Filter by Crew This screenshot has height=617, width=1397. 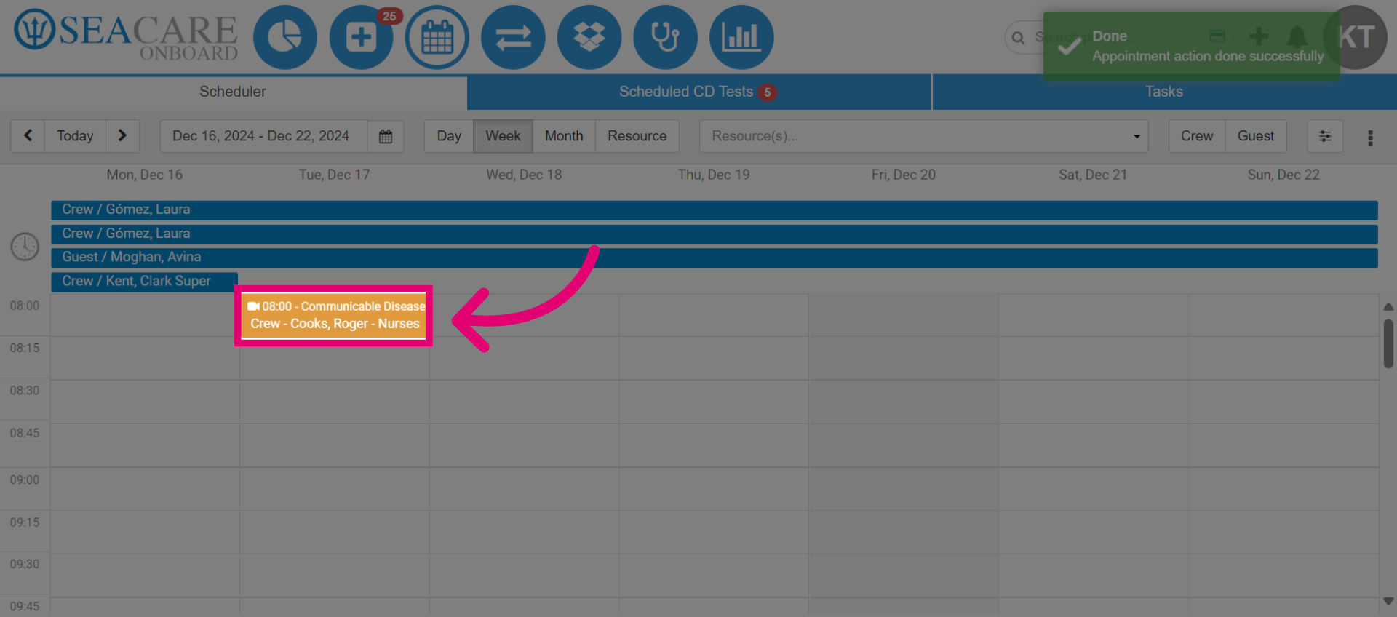pos(1197,136)
